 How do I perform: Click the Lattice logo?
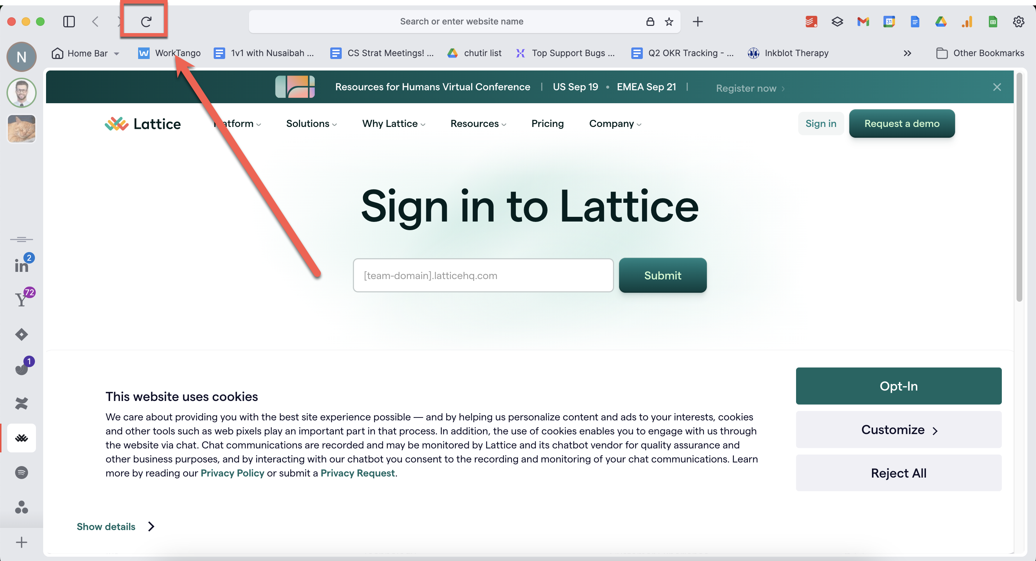click(x=143, y=124)
